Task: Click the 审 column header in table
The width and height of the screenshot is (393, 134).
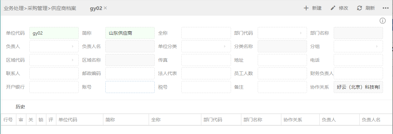Action: pyautogui.click(x=21, y=120)
